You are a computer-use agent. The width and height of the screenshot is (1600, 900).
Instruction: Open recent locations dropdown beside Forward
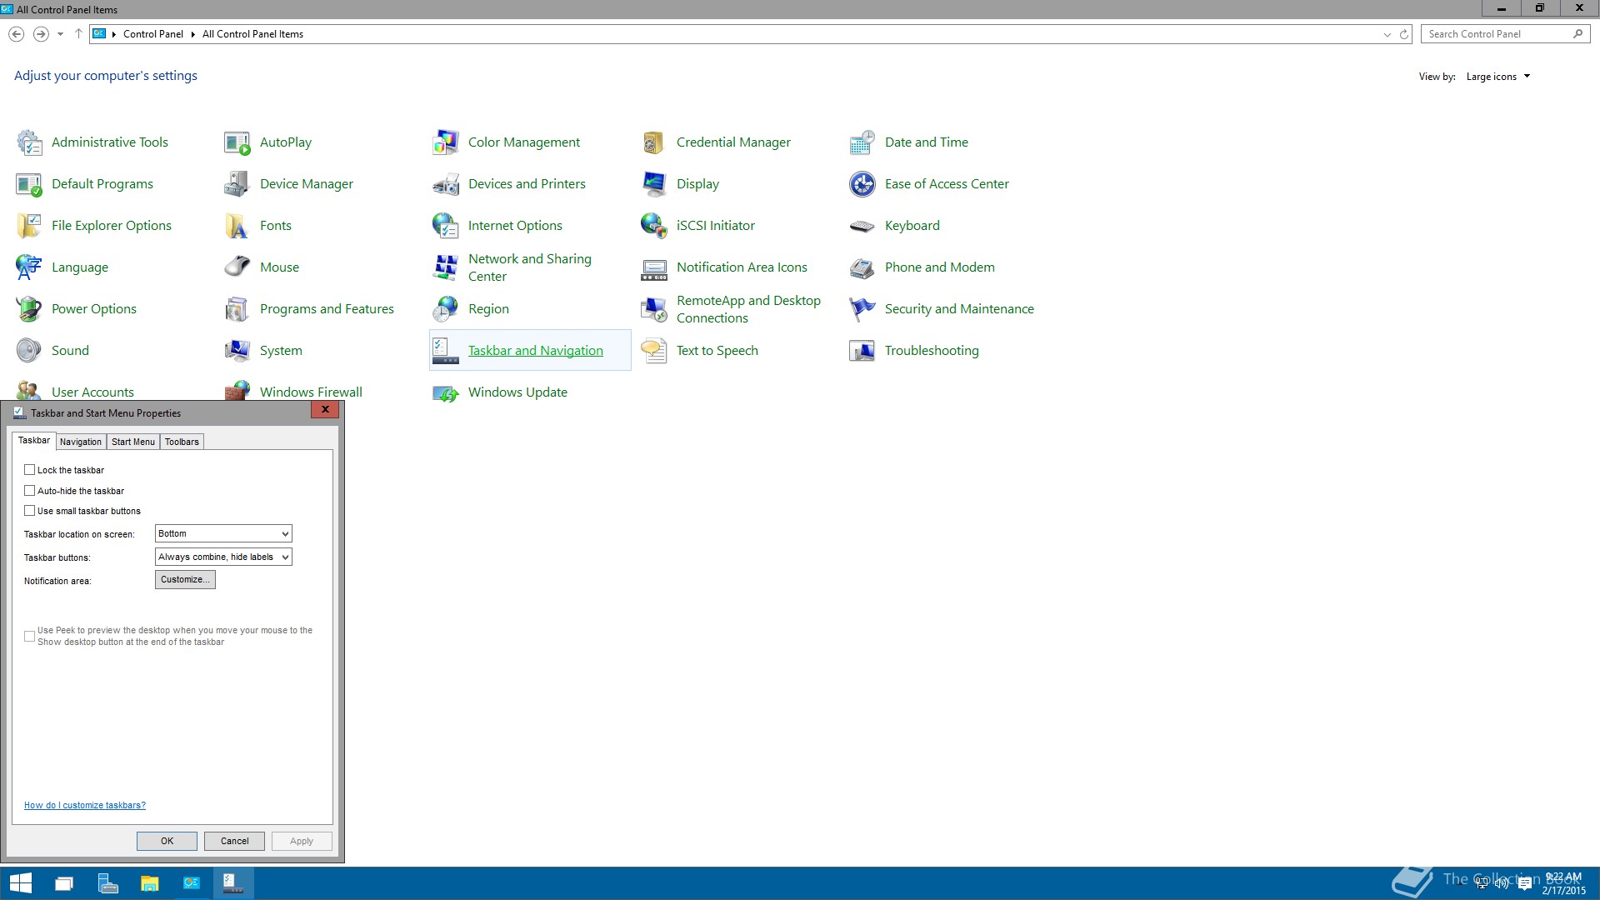tap(60, 34)
